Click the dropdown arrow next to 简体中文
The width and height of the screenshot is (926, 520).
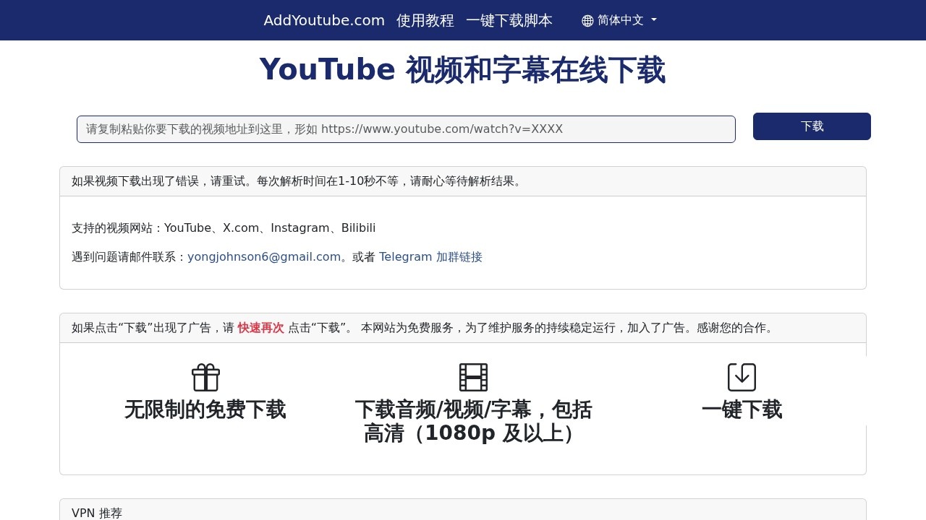coord(653,20)
